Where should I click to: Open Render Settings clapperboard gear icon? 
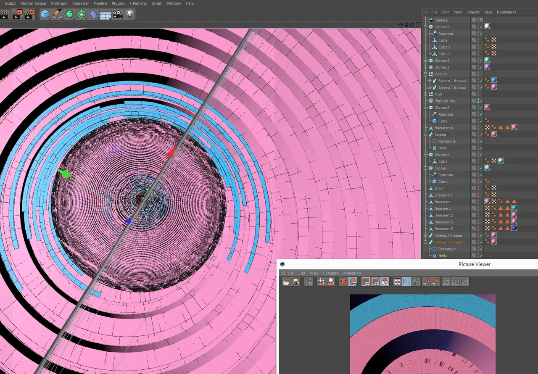pyautogui.click(x=29, y=15)
